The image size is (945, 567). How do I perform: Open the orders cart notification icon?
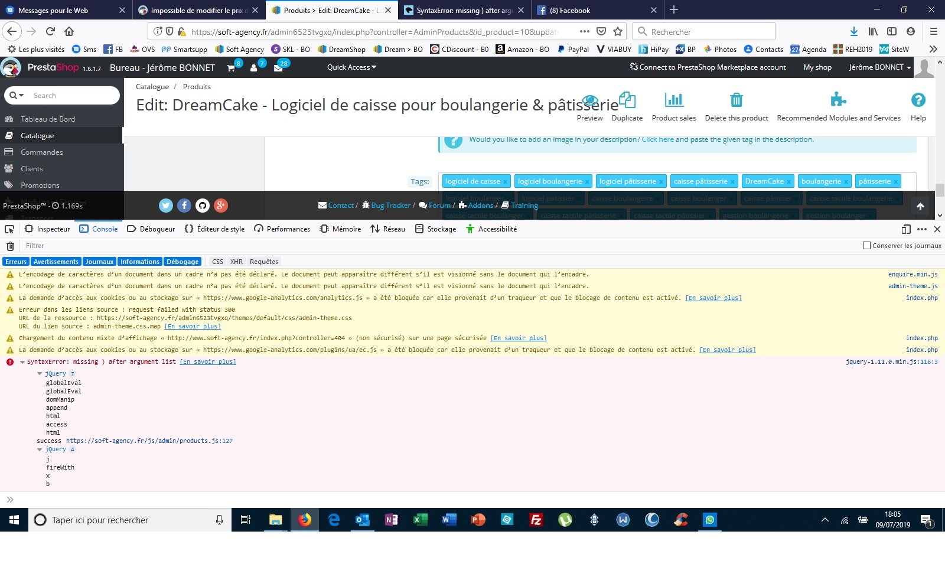(x=231, y=68)
